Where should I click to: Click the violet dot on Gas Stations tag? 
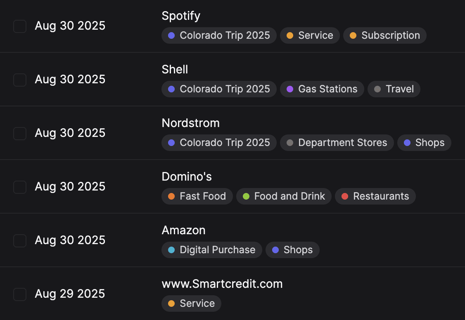[289, 89]
